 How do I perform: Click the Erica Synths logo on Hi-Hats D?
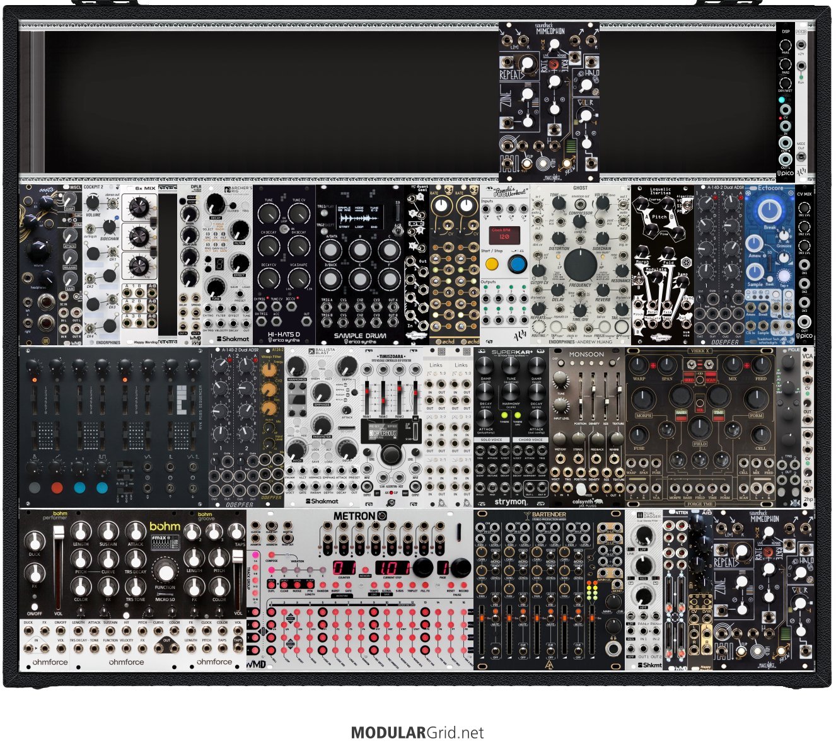click(x=284, y=341)
